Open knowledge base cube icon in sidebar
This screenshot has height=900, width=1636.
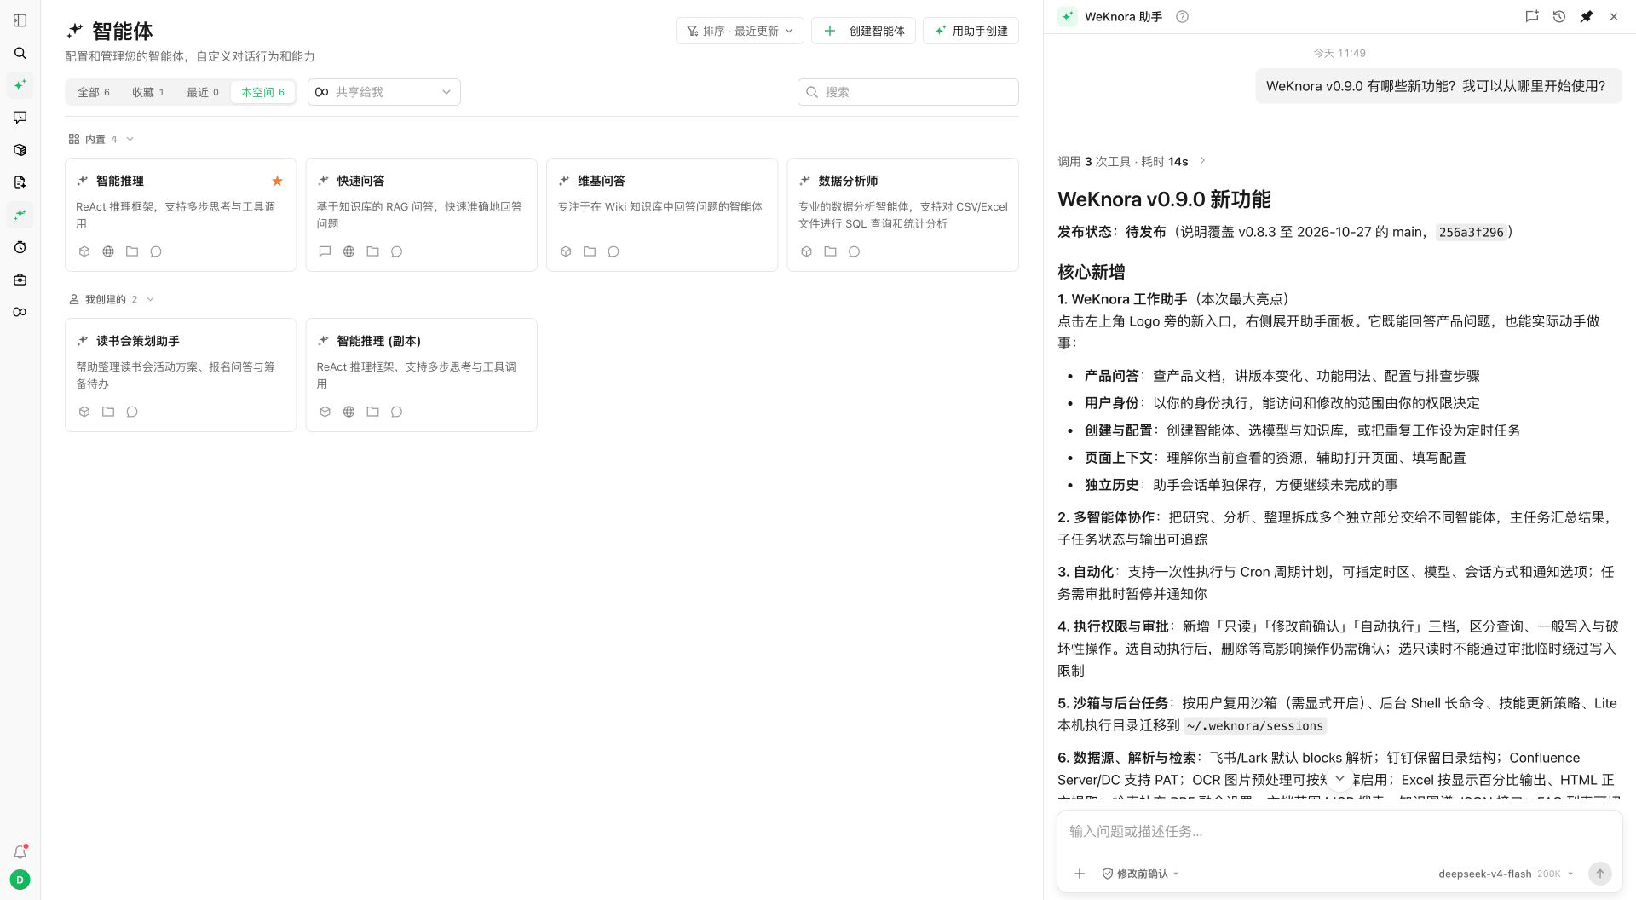pyautogui.click(x=20, y=150)
